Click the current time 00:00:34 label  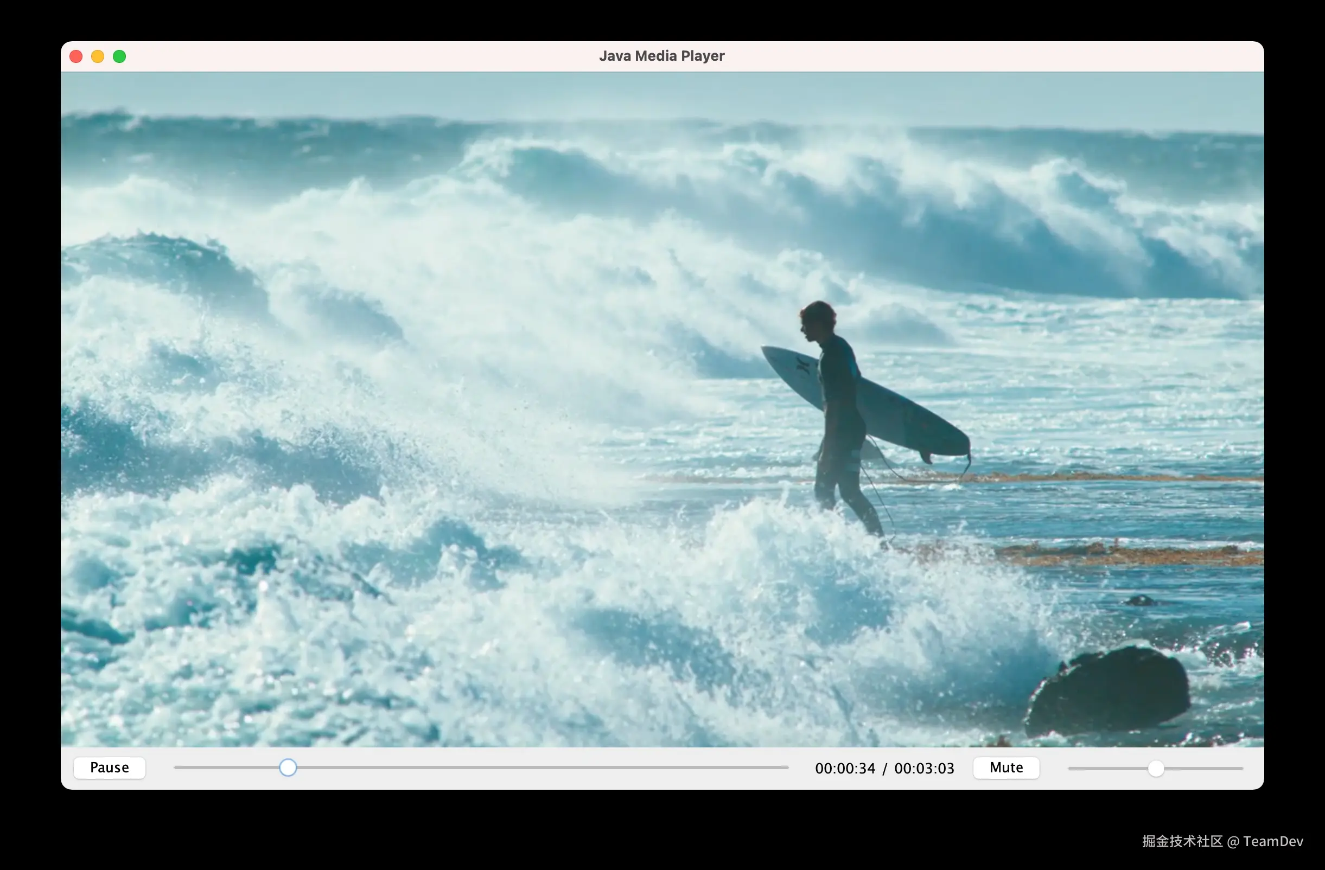(x=845, y=768)
